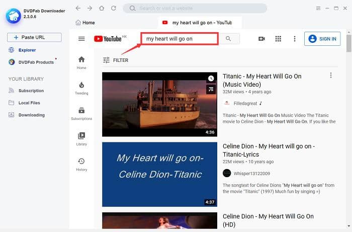Open options menu for Titanic music video
The width and height of the screenshot is (352, 232).
point(331,75)
